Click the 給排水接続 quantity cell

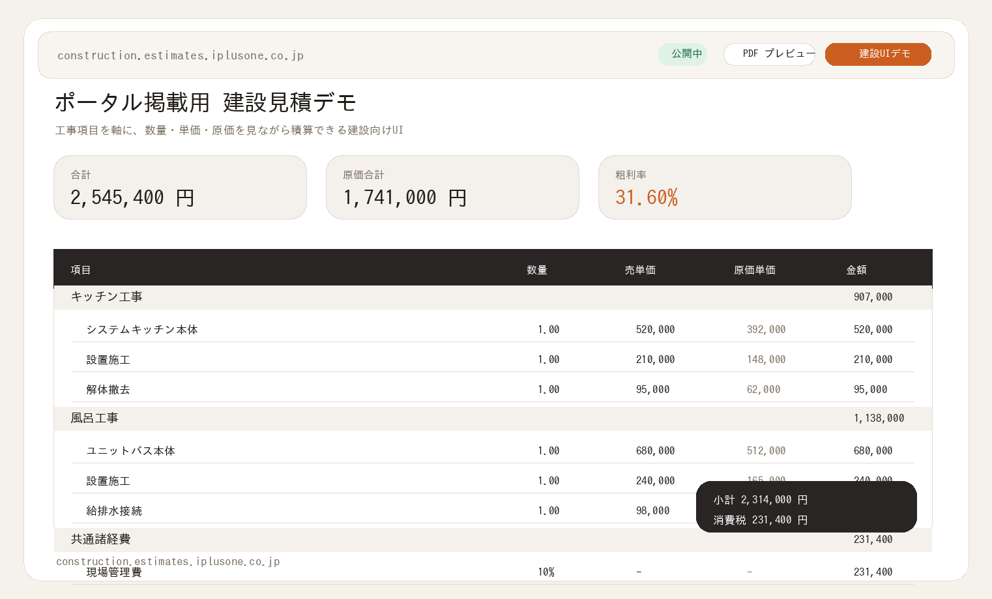pyautogui.click(x=548, y=511)
